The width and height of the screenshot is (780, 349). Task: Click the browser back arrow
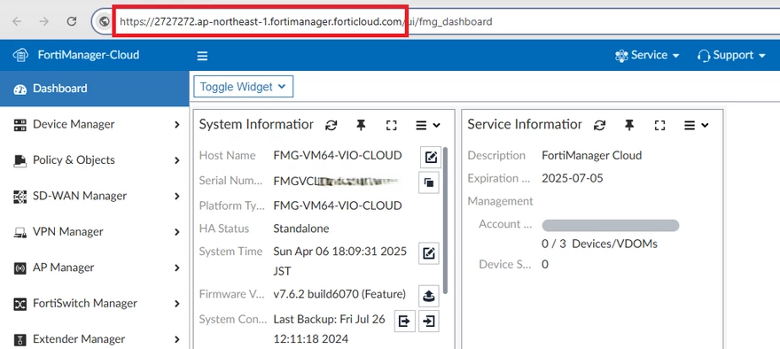click(17, 21)
